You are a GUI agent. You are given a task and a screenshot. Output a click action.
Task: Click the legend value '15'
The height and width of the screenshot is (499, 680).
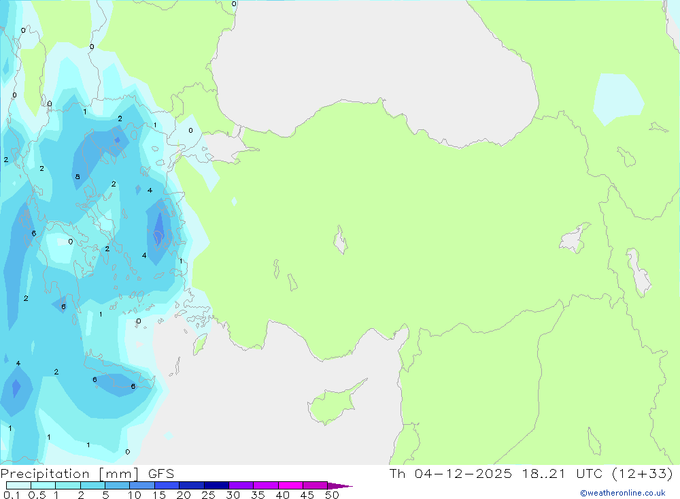(158, 495)
